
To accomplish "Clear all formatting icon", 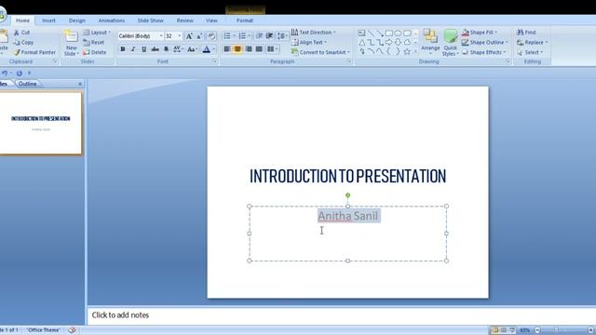I will click(x=211, y=36).
